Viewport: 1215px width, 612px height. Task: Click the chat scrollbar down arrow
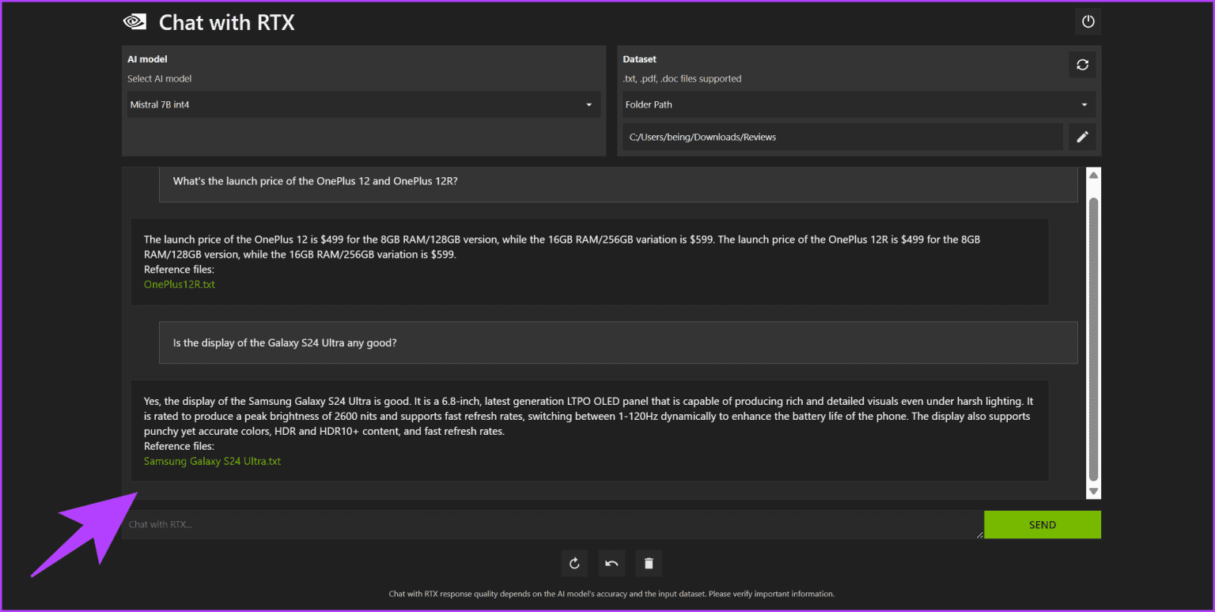point(1093,491)
